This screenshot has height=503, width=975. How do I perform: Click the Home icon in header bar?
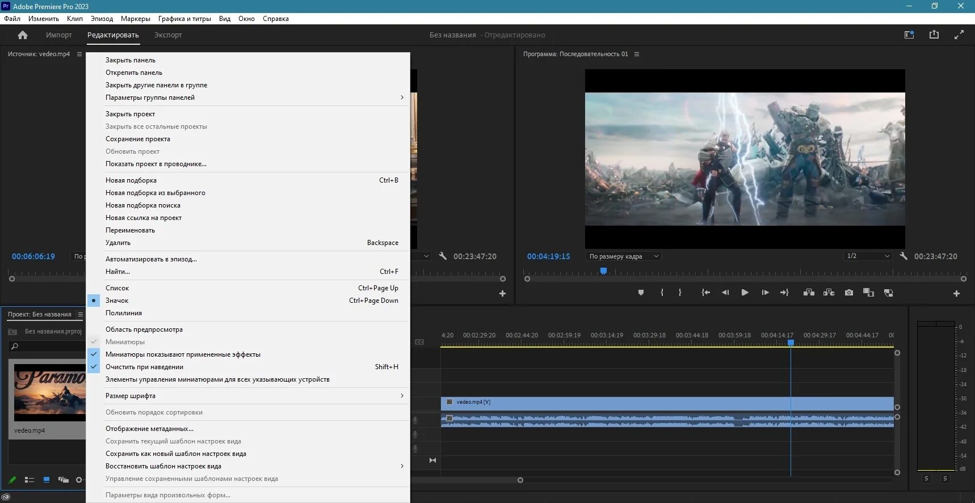pyautogui.click(x=23, y=35)
